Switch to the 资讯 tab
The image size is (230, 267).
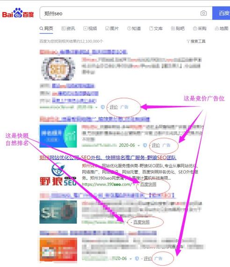(x=68, y=28)
